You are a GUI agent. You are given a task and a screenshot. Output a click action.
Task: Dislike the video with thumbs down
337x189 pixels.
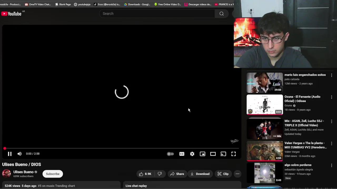(160, 174)
